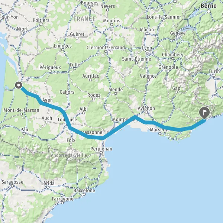Select the Turin city dot

pyautogui.click(x=214, y=75)
